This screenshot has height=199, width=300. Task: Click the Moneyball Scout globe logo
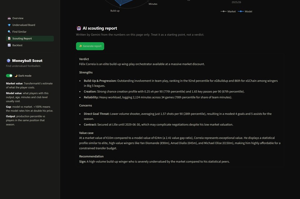9,60
